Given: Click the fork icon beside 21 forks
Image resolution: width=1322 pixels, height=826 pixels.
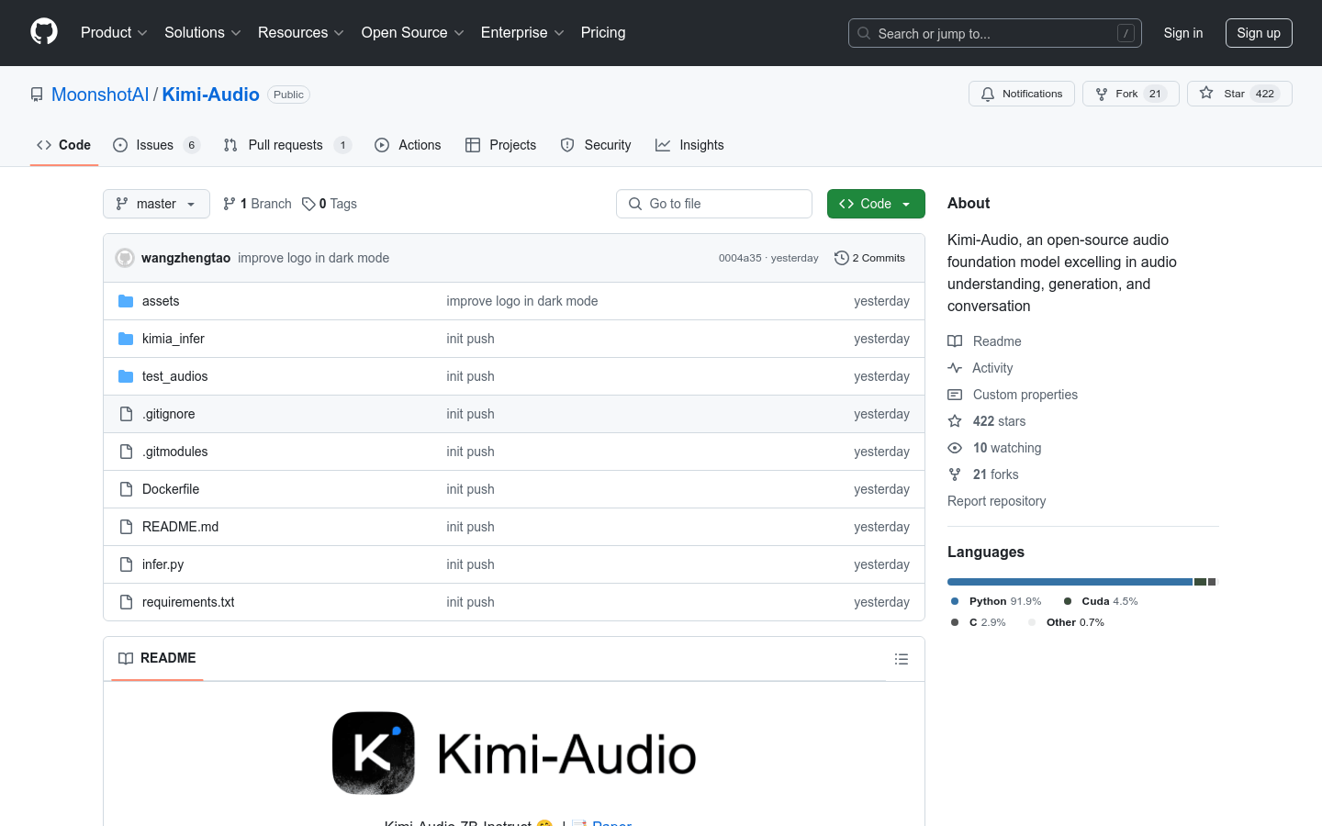Looking at the screenshot, I should click(955, 474).
